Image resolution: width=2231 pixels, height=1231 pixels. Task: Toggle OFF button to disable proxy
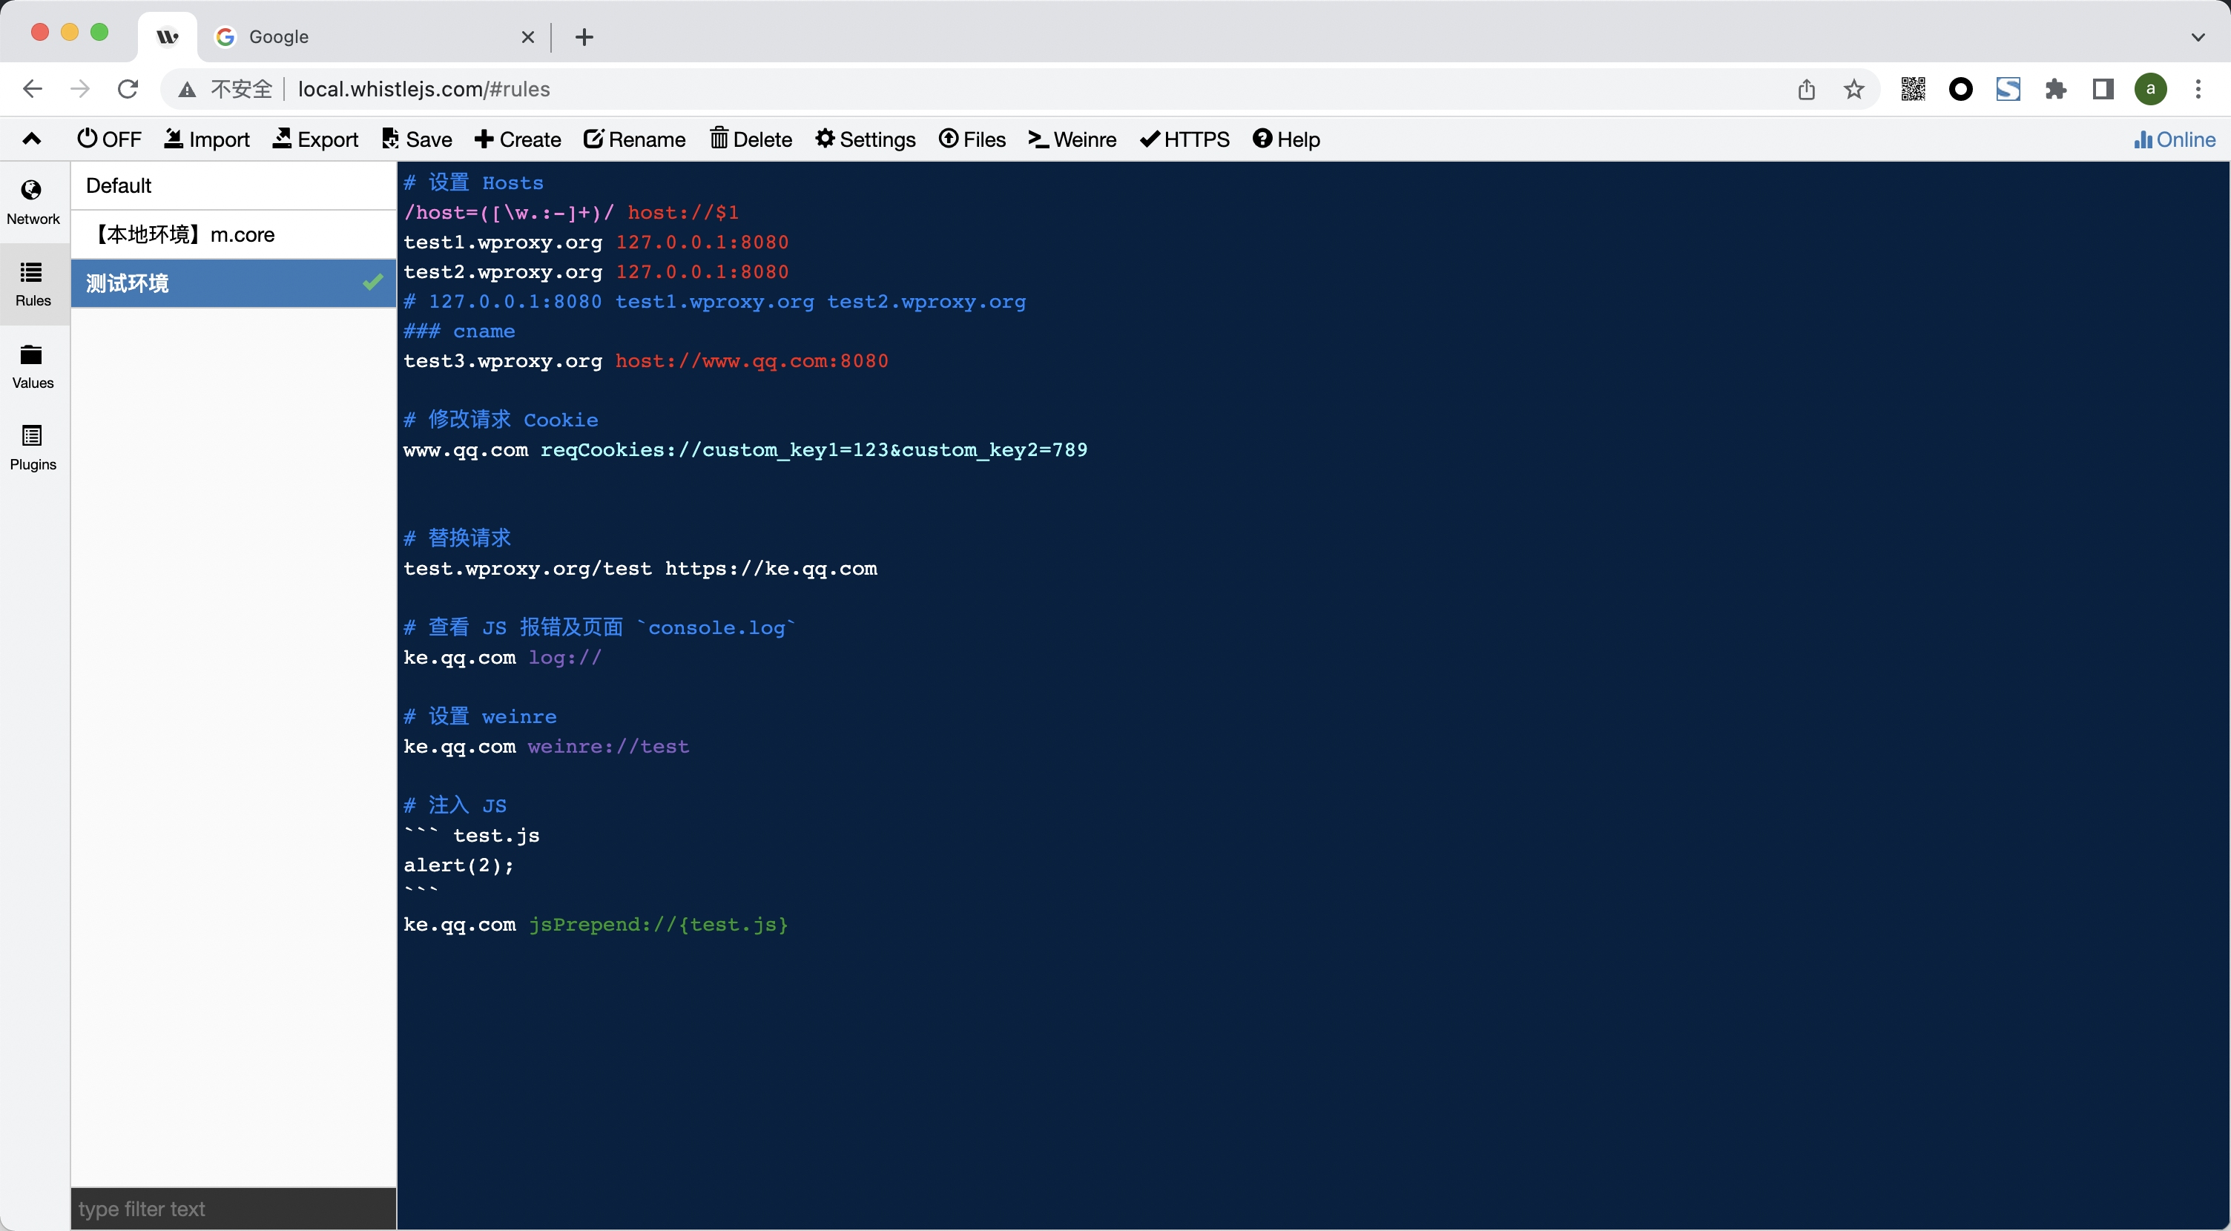[x=111, y=138]
